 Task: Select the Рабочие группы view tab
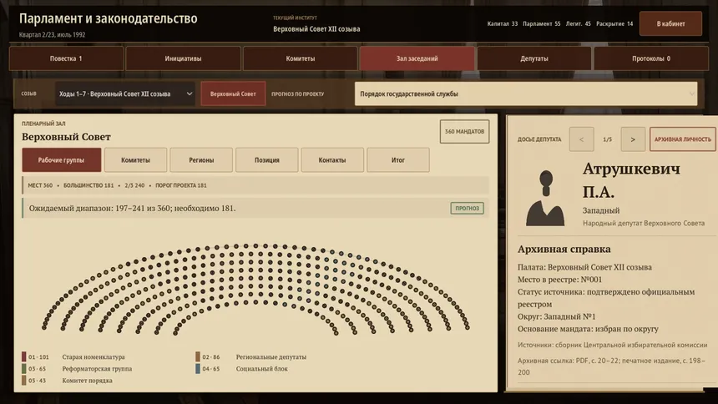coord(61,160)
